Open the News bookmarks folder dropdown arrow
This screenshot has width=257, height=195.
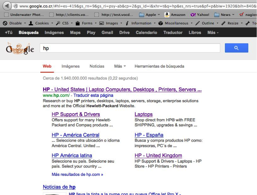tap(233, 15)
